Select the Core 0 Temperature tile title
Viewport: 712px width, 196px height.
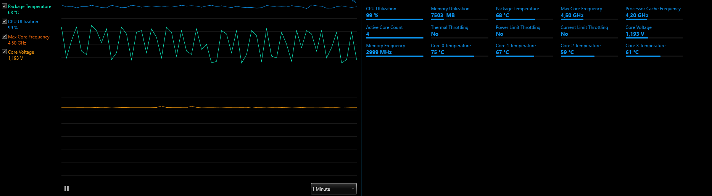coord(451,46)
